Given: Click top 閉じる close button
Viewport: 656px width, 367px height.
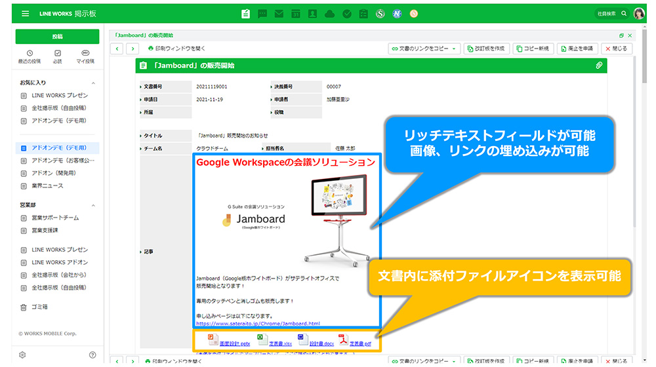Looking at the screenshot, I should [616, 49].
